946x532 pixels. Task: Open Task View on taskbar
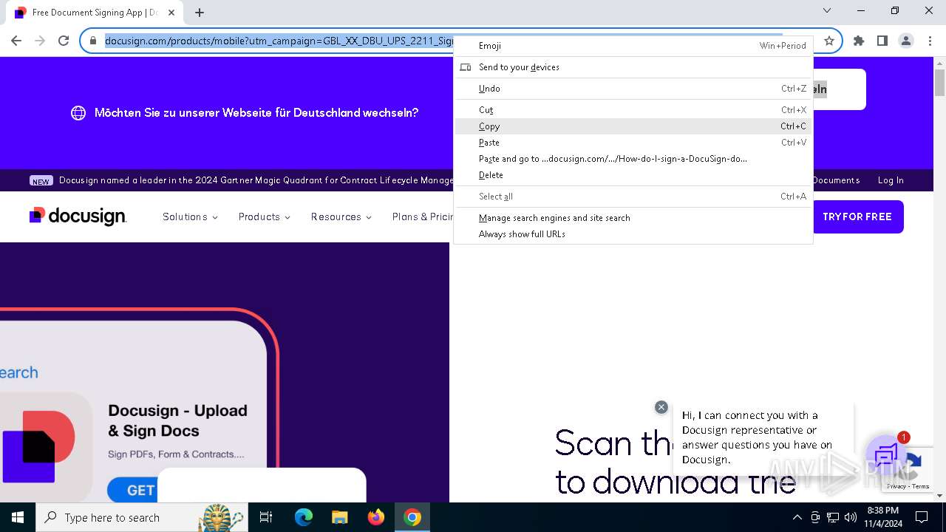point(266,517)
